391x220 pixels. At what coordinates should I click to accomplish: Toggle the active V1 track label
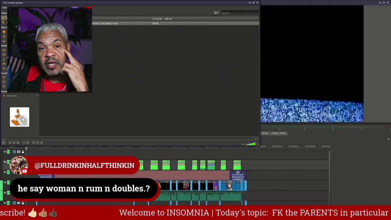8,182
